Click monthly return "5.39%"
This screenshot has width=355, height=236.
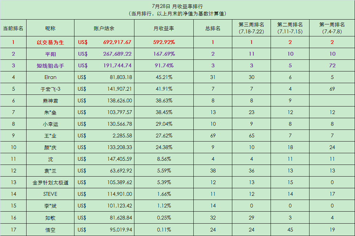164,182
